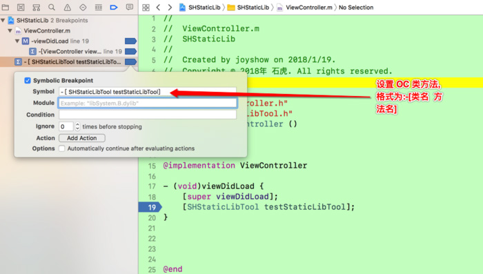
Task: Enable Automatically continue after evaluating actions
Action: [62, 148]
